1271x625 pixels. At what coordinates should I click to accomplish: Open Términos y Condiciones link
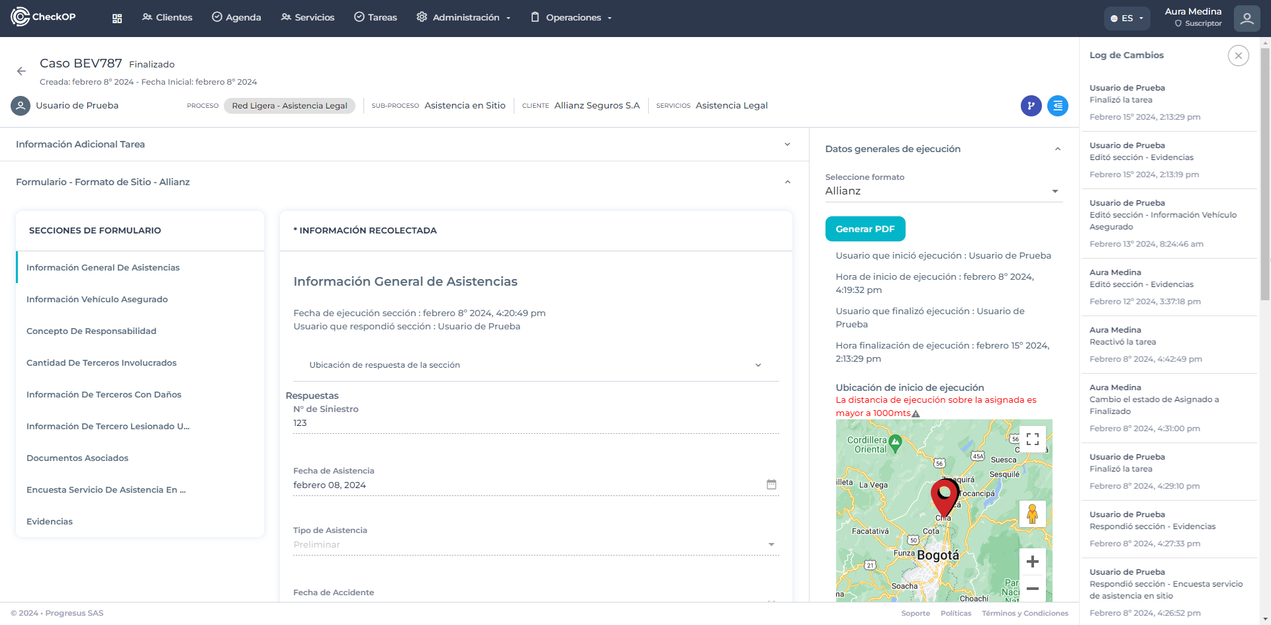1025,613
